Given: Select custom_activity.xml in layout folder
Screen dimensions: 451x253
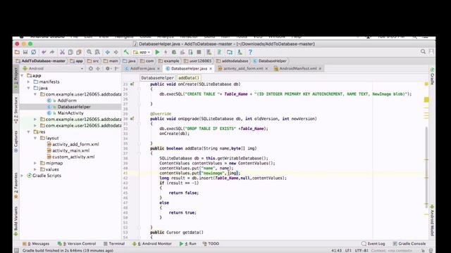Looking at the screenshot, I should pos(73,157).
